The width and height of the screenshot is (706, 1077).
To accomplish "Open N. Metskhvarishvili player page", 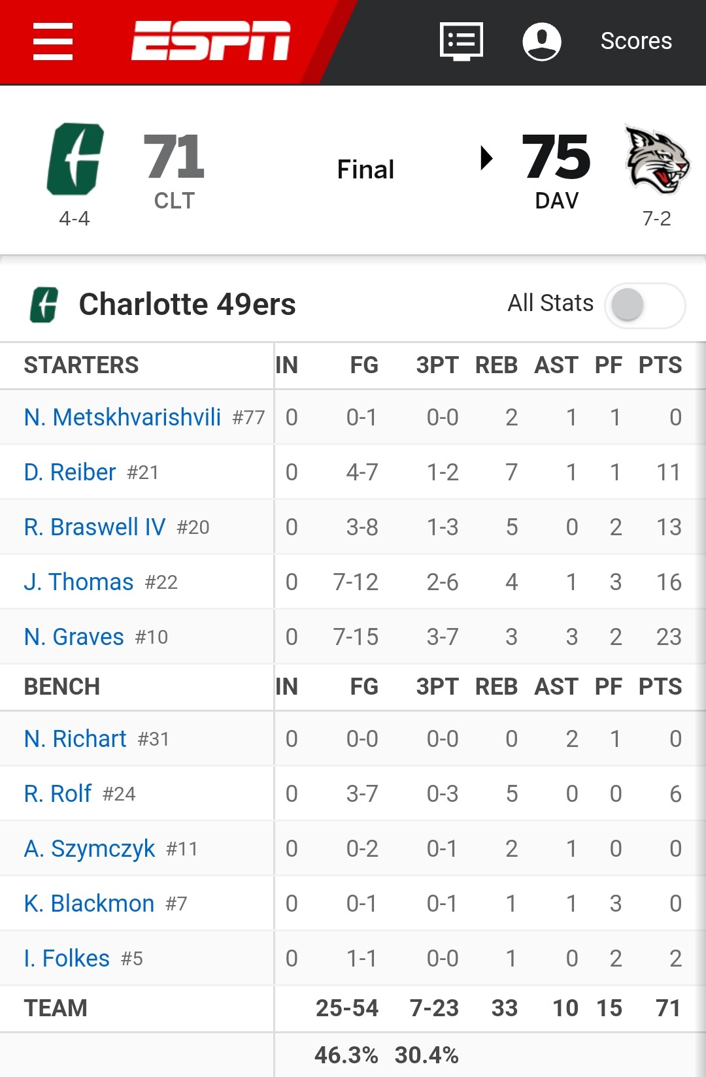I will [122, 417].
